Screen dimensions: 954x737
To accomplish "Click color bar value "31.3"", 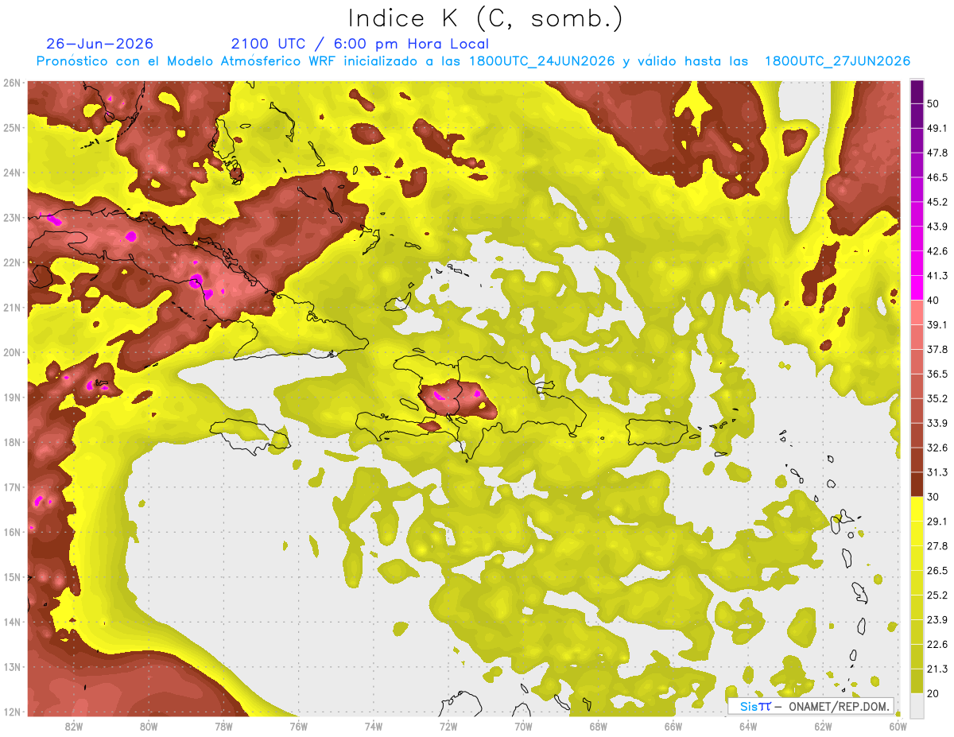I will pos(937,472).
